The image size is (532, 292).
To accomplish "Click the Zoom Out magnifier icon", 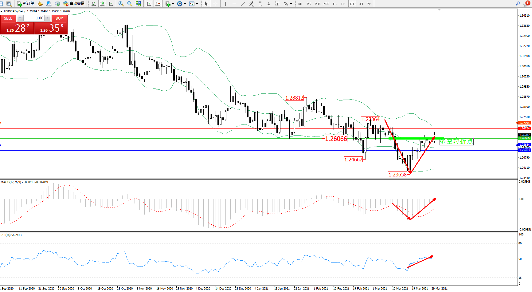I will pyautogui.click(x=130, y=4).
